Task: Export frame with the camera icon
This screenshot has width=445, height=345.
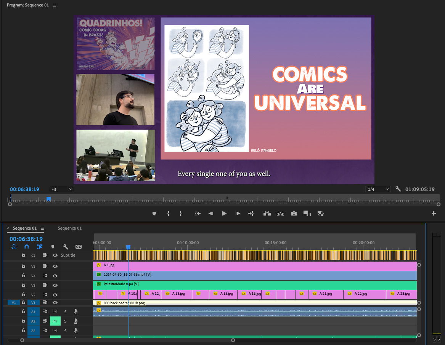Action: [x=294, y=214]
